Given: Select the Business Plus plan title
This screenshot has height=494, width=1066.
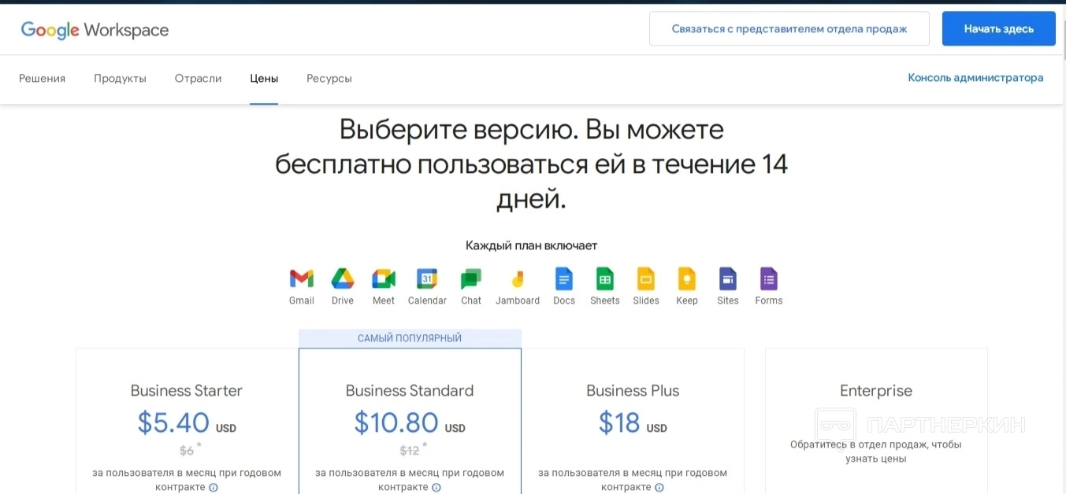Looking at the screenshot, I should coord(633,390).
